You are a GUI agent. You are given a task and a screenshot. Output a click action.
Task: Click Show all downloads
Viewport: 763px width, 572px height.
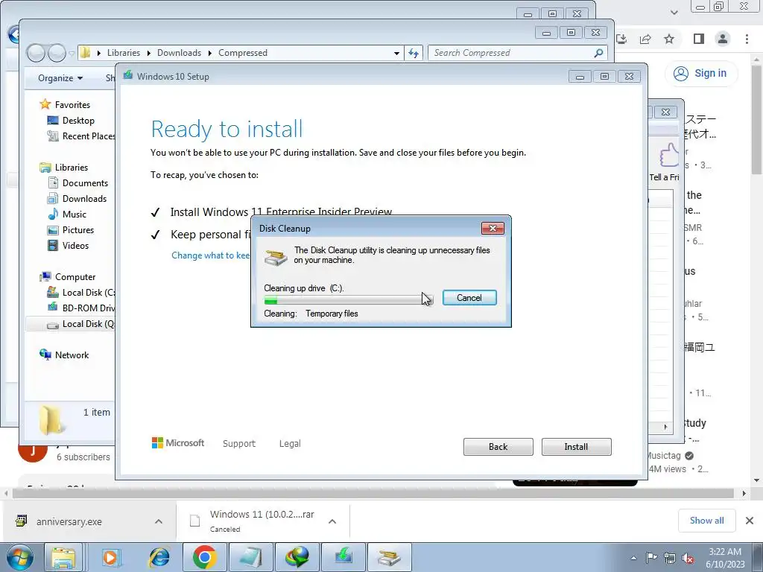click(x=706, y=521)
